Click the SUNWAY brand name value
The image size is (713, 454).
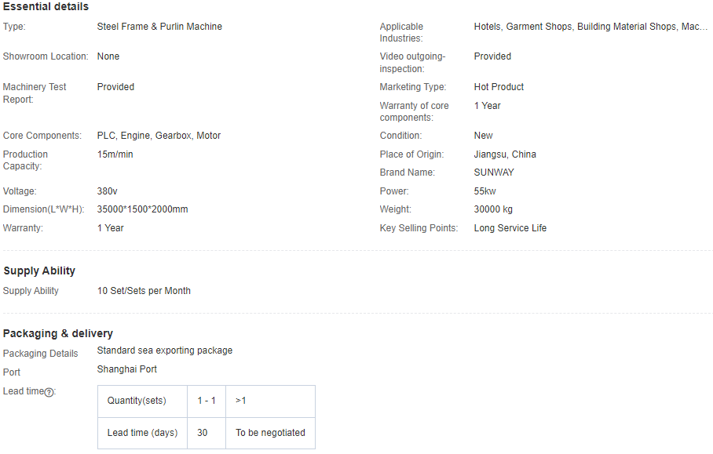(x=494, y=173)
